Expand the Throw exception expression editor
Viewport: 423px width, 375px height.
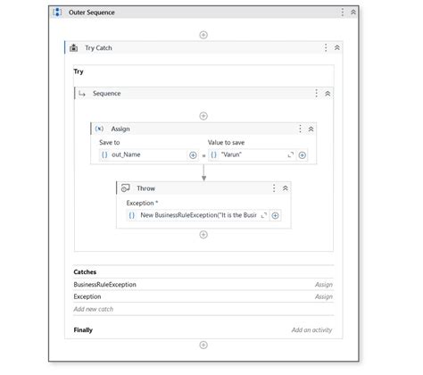[263, 215]
